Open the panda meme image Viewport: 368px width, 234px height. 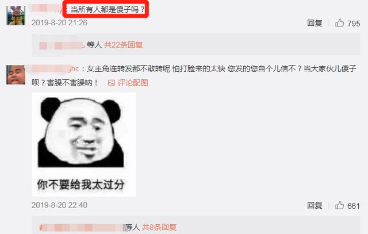tap(84, 144)
